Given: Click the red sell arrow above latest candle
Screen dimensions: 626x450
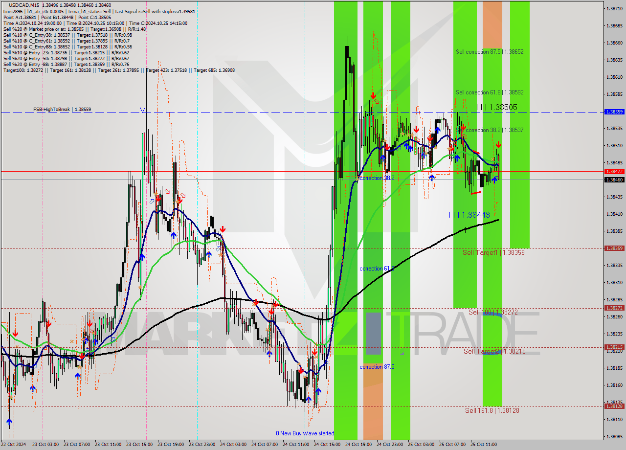Looking at the screenshot, I should [x=498, y=144].
